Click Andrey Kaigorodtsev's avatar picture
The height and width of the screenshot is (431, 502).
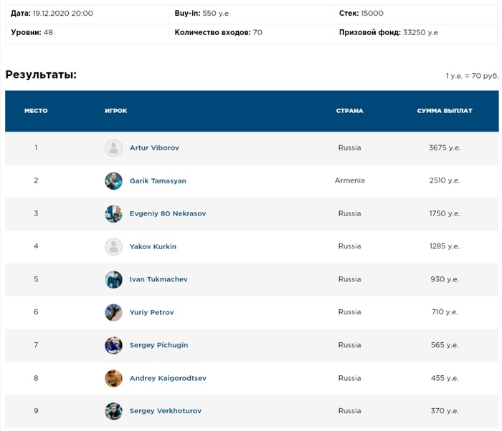113,378
